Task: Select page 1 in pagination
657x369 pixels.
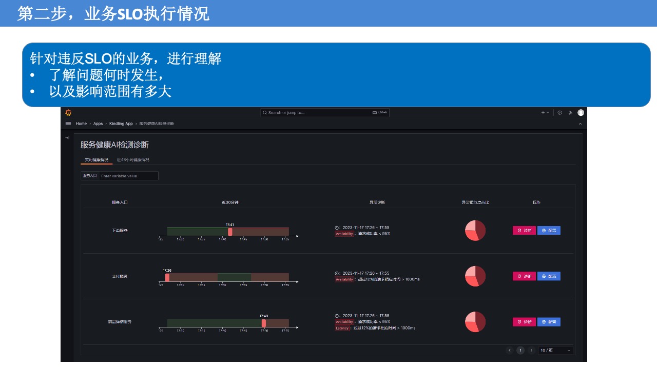Action: click(520, 351)
